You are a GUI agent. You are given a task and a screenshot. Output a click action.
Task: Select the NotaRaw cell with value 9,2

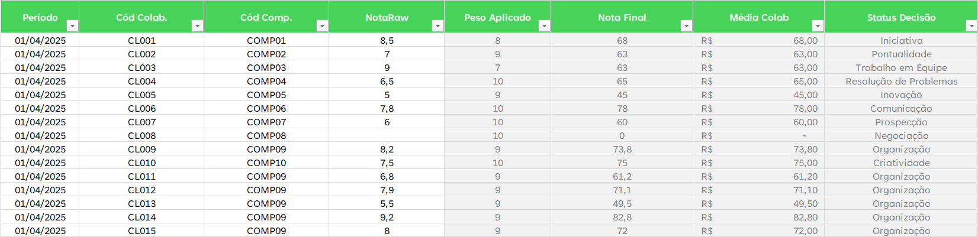387,217
